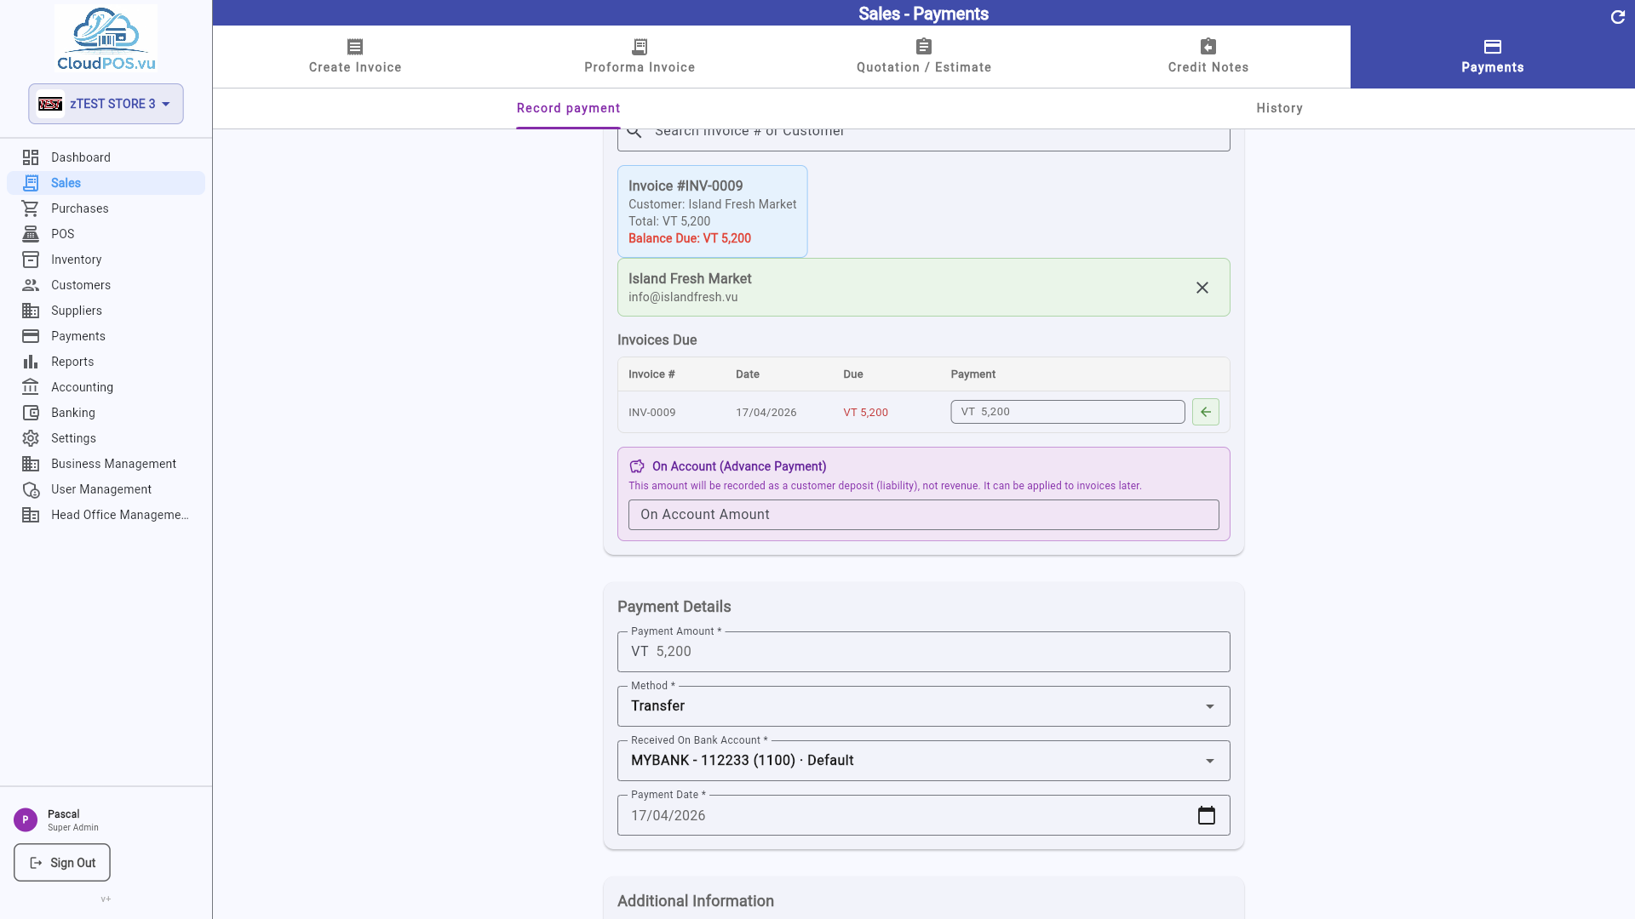Image resolution: width=1635 pixels, height=919 pixels.
Task: Click the Payment Amount field
Action: [924, 652]
